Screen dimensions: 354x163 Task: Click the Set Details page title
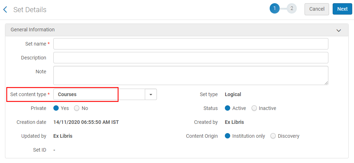click(30, 10)
